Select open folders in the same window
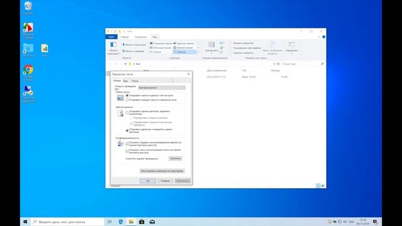Viewport: 402px width, 226px height. (x=127, y=95)
